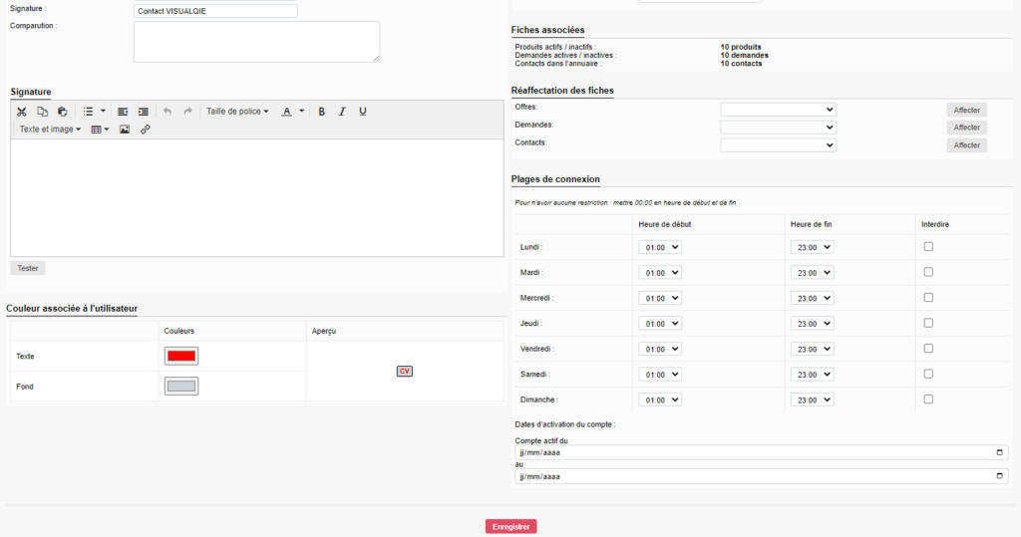Insert an image in the signature editor
The image size is (1021, 537).
[125, 130]
